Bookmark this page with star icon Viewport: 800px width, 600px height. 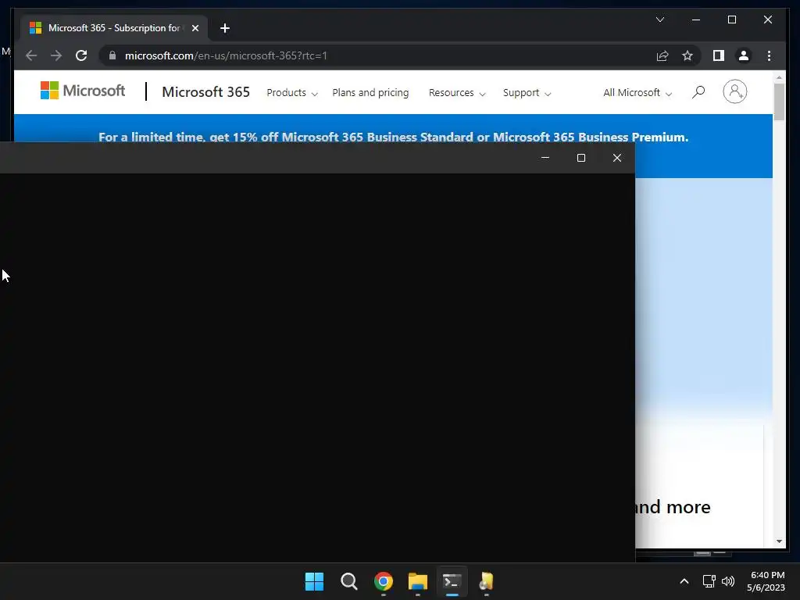[x=687, y=55]
